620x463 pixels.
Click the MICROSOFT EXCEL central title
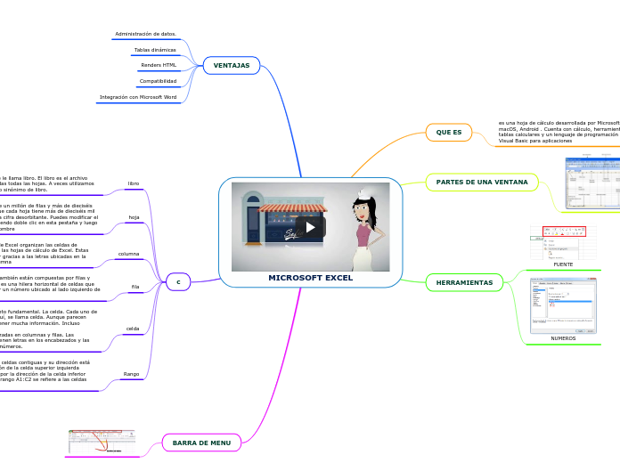point(310,278)
